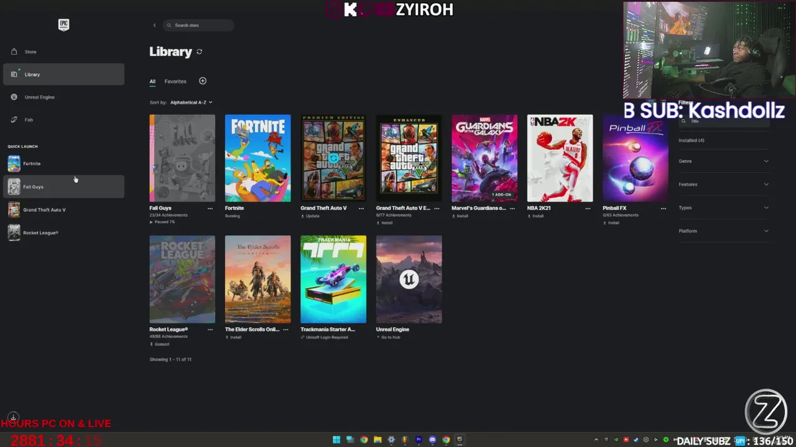Expand the Features filter section
Image resolution: width=796 pixels, height=447 pixels.
click(x=724, y=184)
